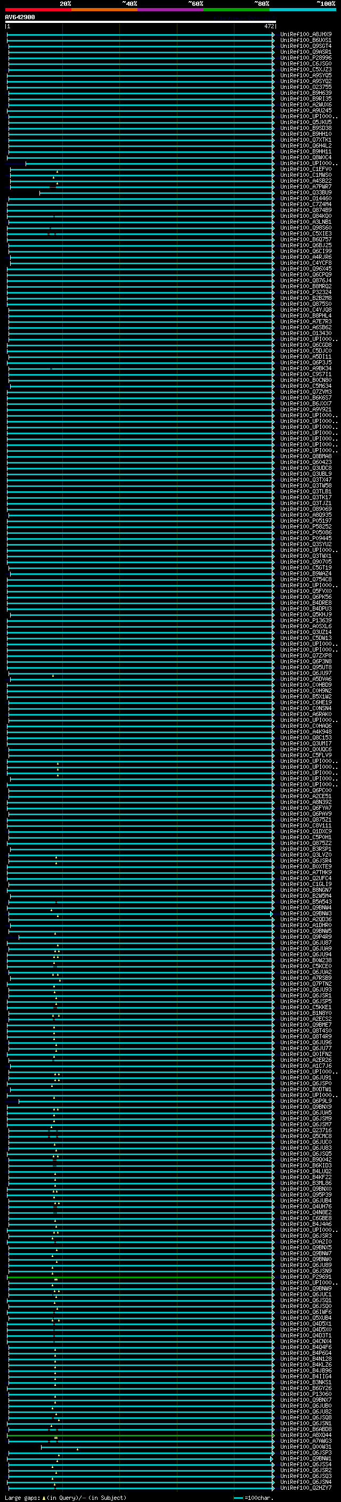Viewport: 341px width, 1502px height.
Task: Select the UniRef100_B5X1W2 label
Action: point(305,696)
